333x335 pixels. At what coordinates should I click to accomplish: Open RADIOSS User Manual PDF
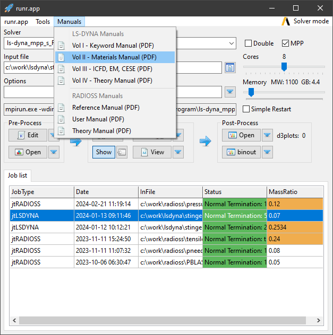pos(115,119)
